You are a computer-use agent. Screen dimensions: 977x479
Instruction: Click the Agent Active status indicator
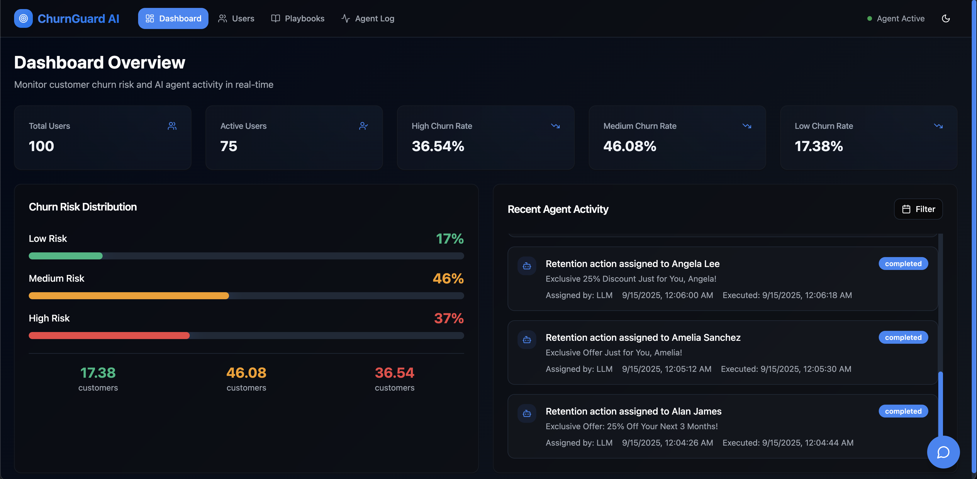tap(896, 18)
